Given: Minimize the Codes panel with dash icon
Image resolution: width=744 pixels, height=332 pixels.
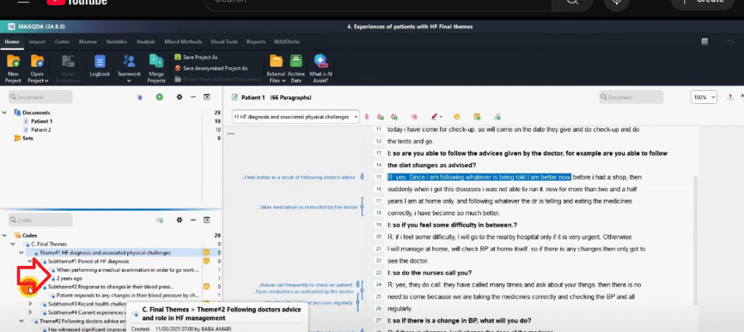Looking at the screenshot, I should pyautogui.click(x=193, y=220).
